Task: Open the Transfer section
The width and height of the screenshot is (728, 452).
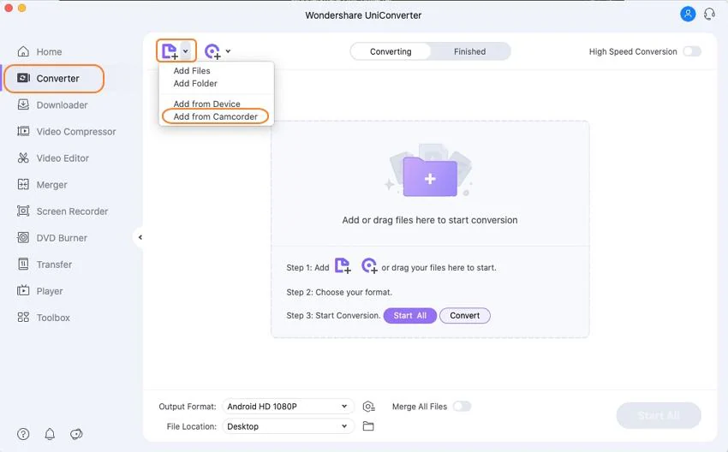Action: click(x=45, y=265)
